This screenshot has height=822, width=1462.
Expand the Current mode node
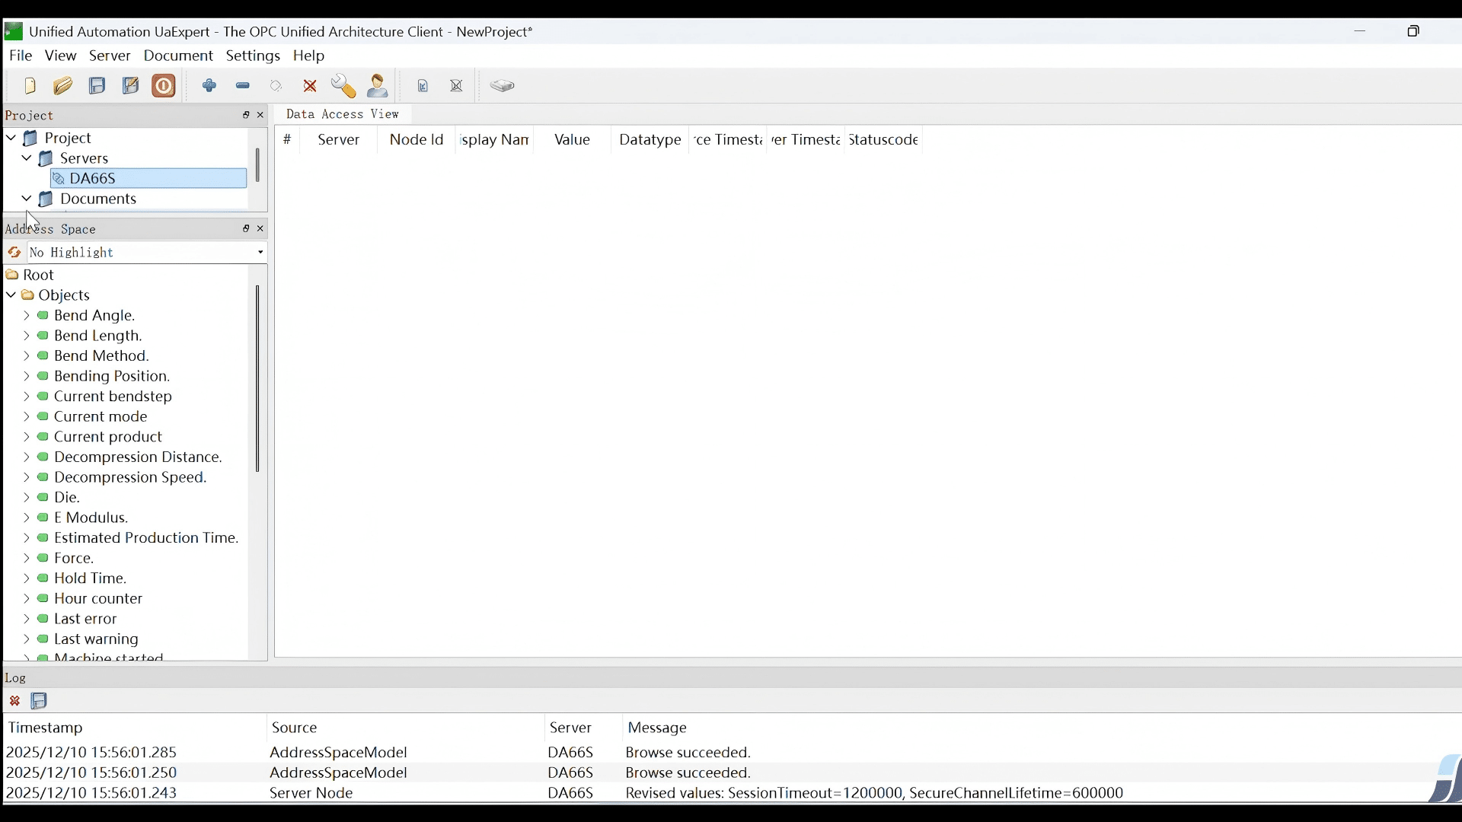(x=27, y=417)
